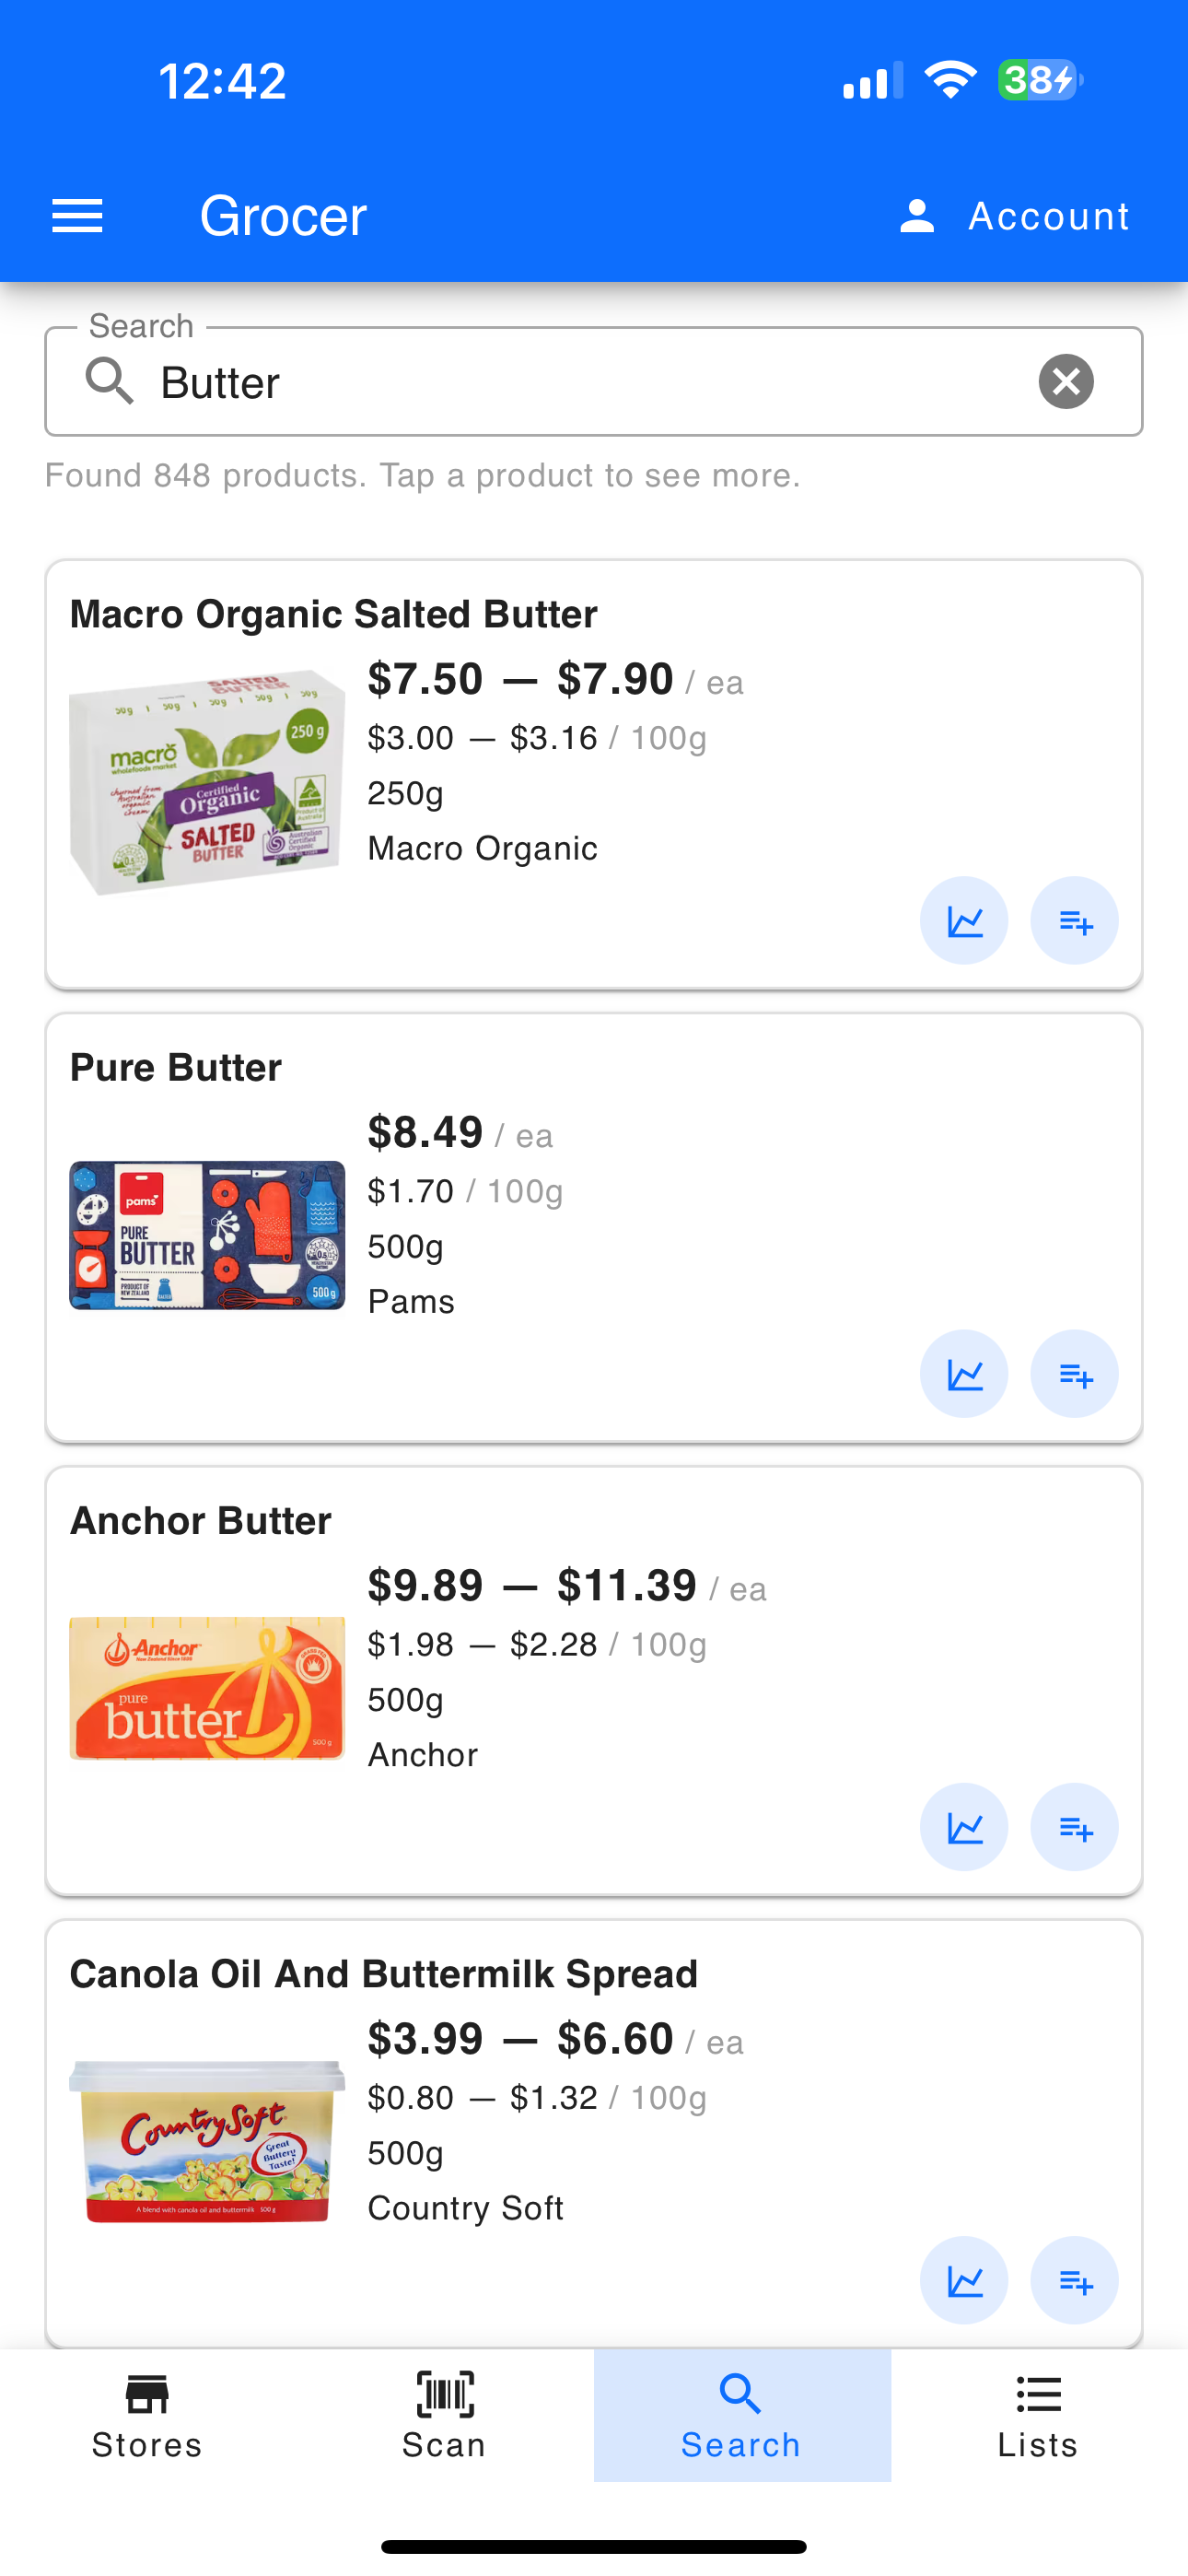
Task: Go to the Lists tab
Action: [x=1039, y=2415]
